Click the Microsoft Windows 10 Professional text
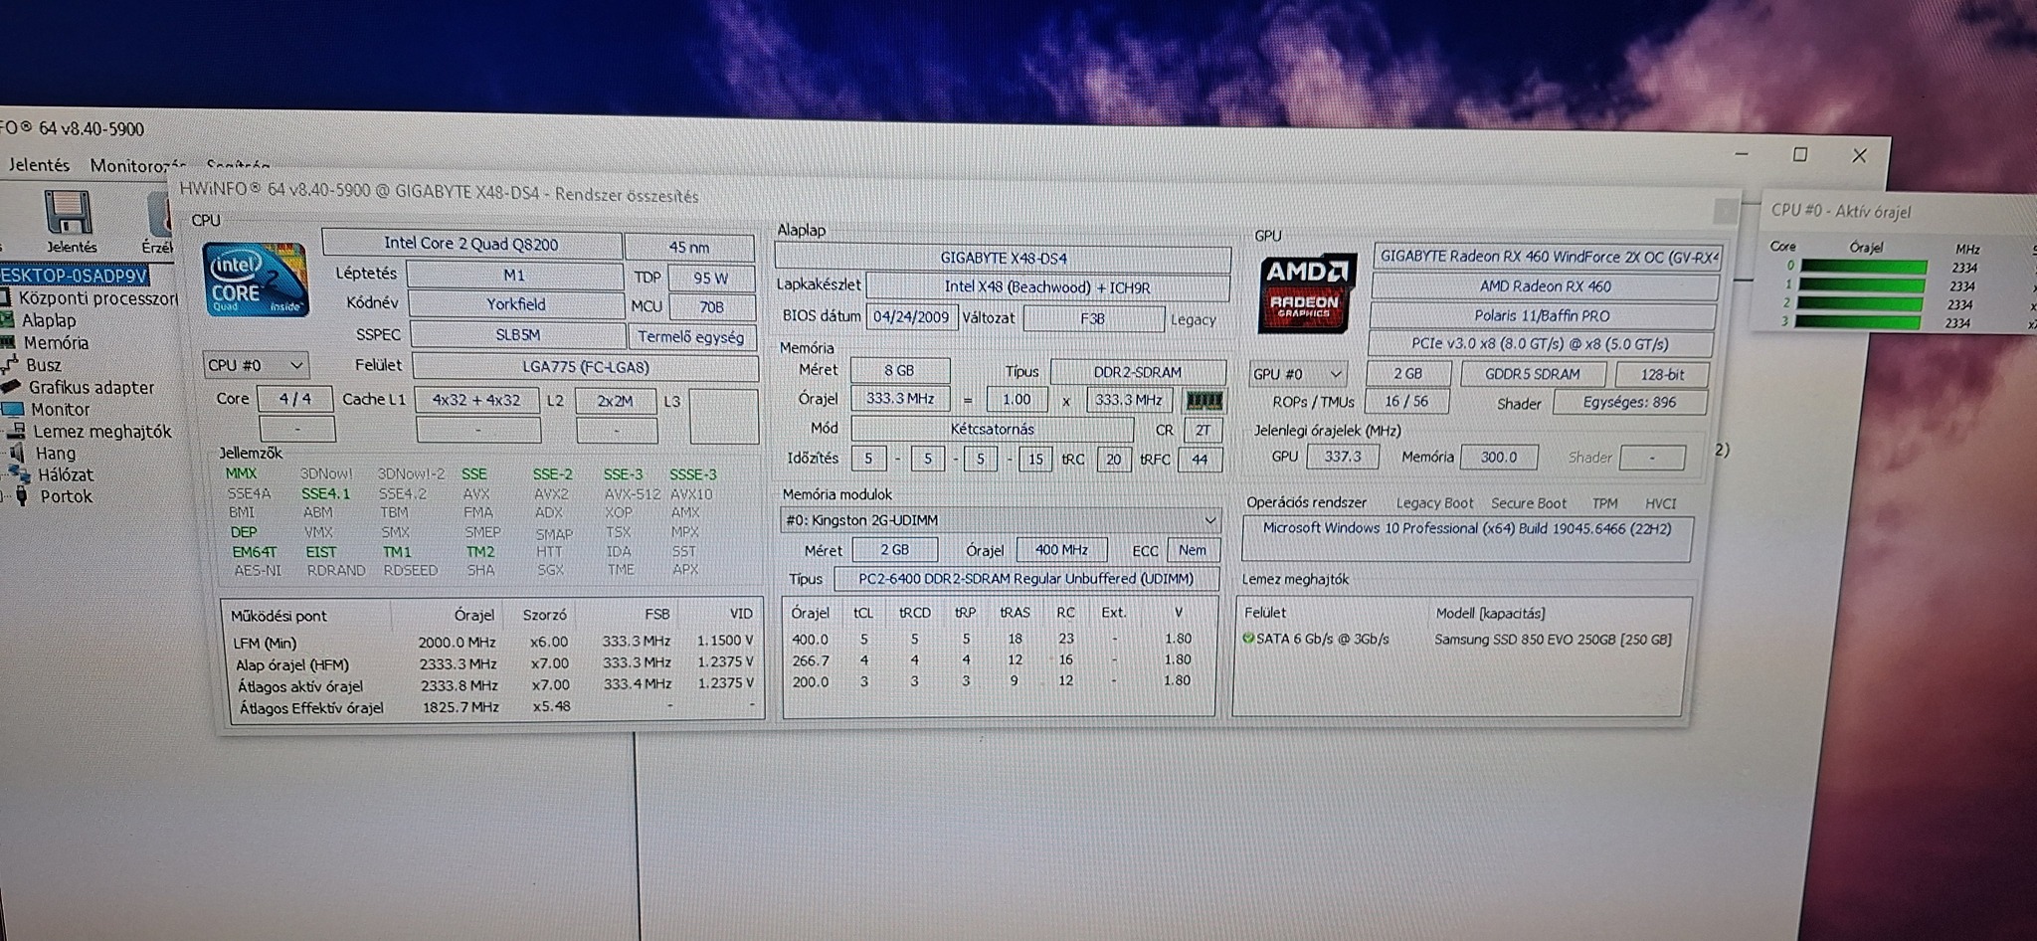This screenshot has height=941, width=2037. pos(1467,528)
